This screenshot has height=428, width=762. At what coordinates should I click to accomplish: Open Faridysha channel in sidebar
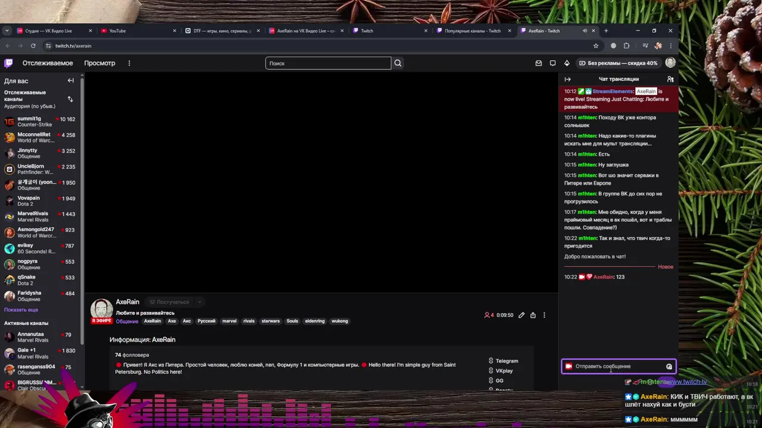pos(40,296)
